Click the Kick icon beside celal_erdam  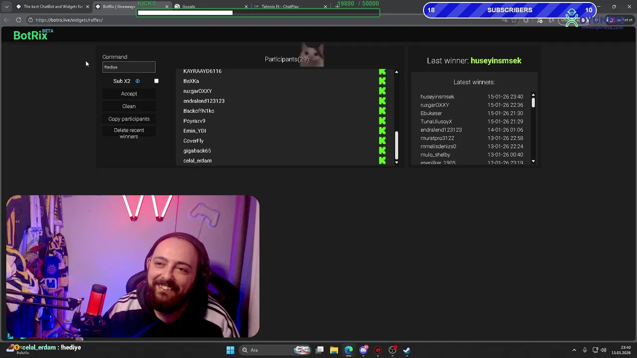[382, 161]
